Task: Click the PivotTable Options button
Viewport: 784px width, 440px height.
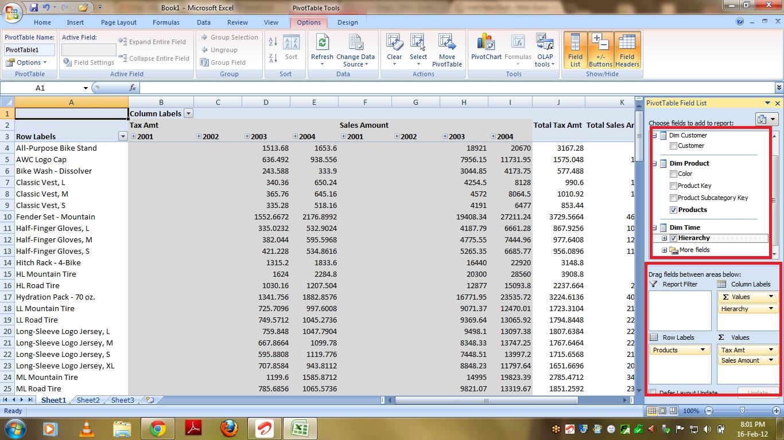Action: pos(25,62)
